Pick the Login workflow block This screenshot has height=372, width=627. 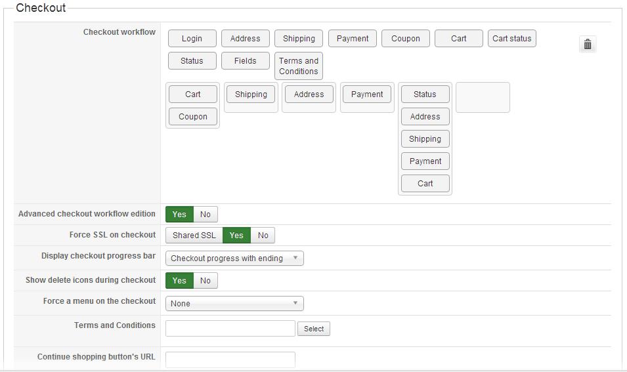[192, 39]
